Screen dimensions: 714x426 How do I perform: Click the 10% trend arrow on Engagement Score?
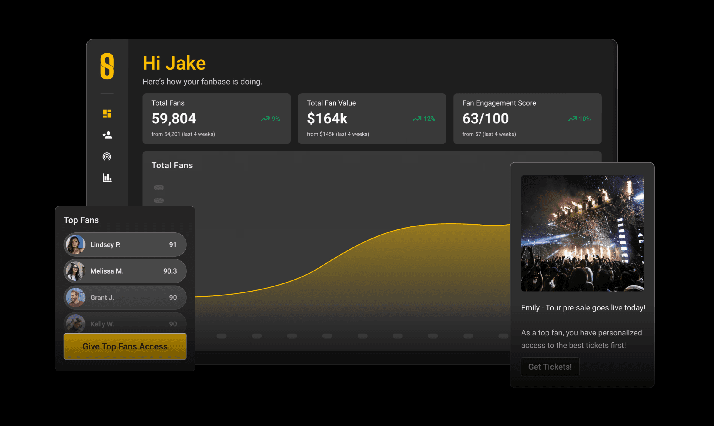point(573,119)
